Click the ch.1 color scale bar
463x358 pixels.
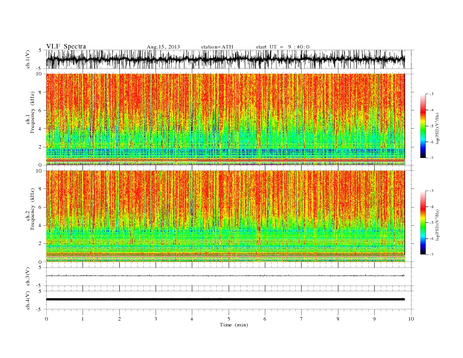[423, 126]
